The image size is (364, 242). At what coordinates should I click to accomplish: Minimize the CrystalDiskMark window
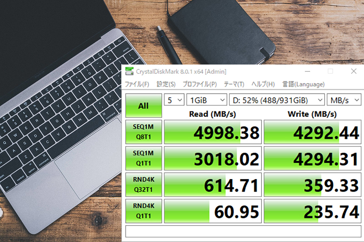(x=307, y=71)
